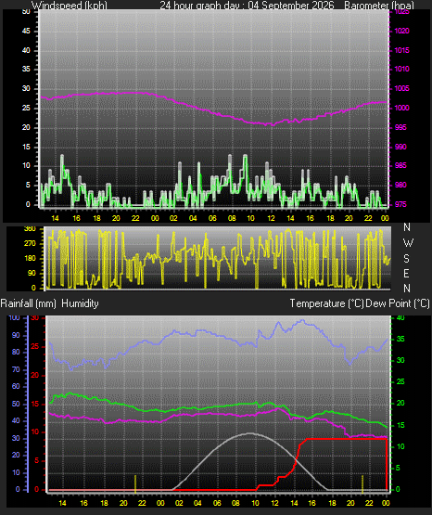Viewport: 432px width, 515px height.
Task: Click blue humidity axis value 60
Action: [16, 386]
